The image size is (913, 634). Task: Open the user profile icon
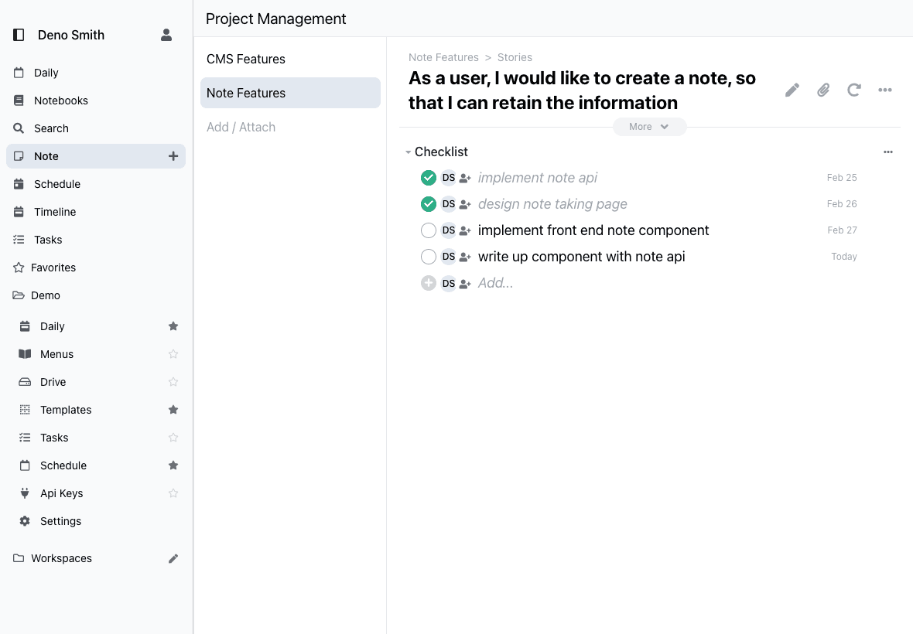click(166, 35)
